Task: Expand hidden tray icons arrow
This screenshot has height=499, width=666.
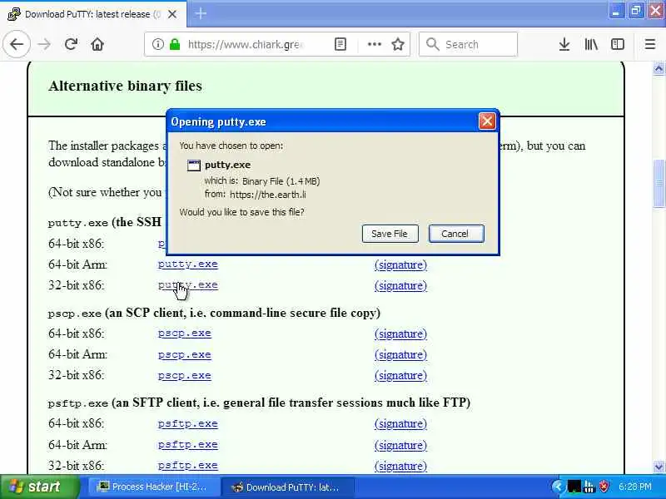Action: pos(559,487)
